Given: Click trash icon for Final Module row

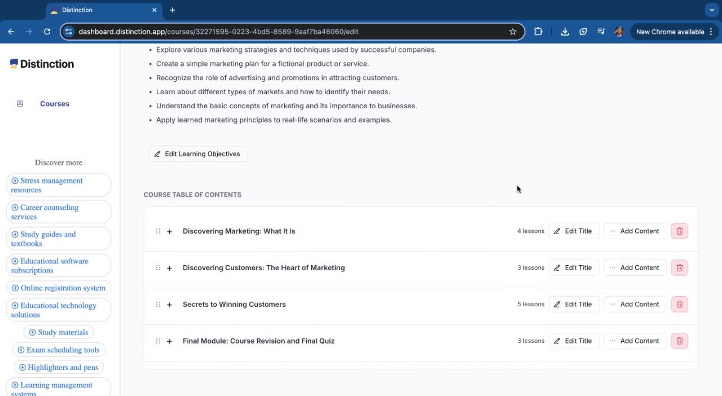Looking at the screenshot, I should 679,341.
